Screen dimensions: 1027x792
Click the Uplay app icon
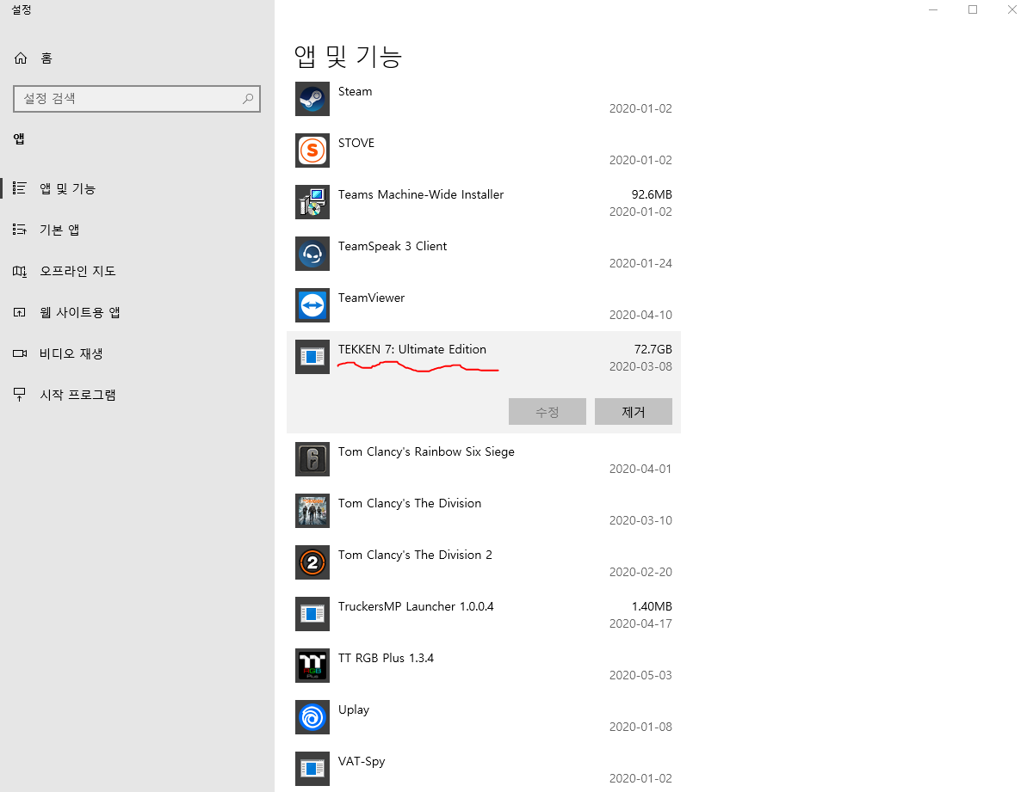(312, 717)
